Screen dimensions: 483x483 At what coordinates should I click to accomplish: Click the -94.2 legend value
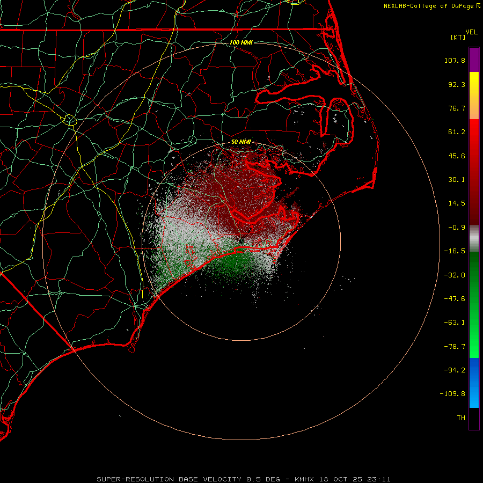click(x=455, y=370)
